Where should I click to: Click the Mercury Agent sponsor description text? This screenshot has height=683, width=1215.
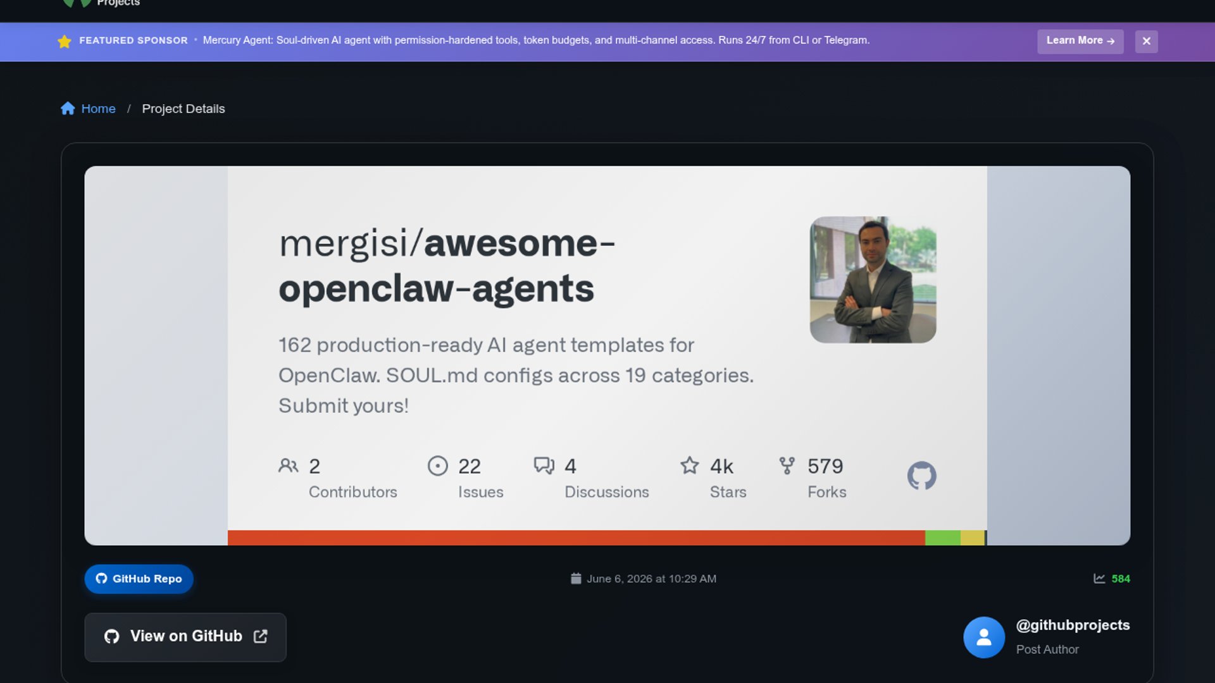[536, 40]
